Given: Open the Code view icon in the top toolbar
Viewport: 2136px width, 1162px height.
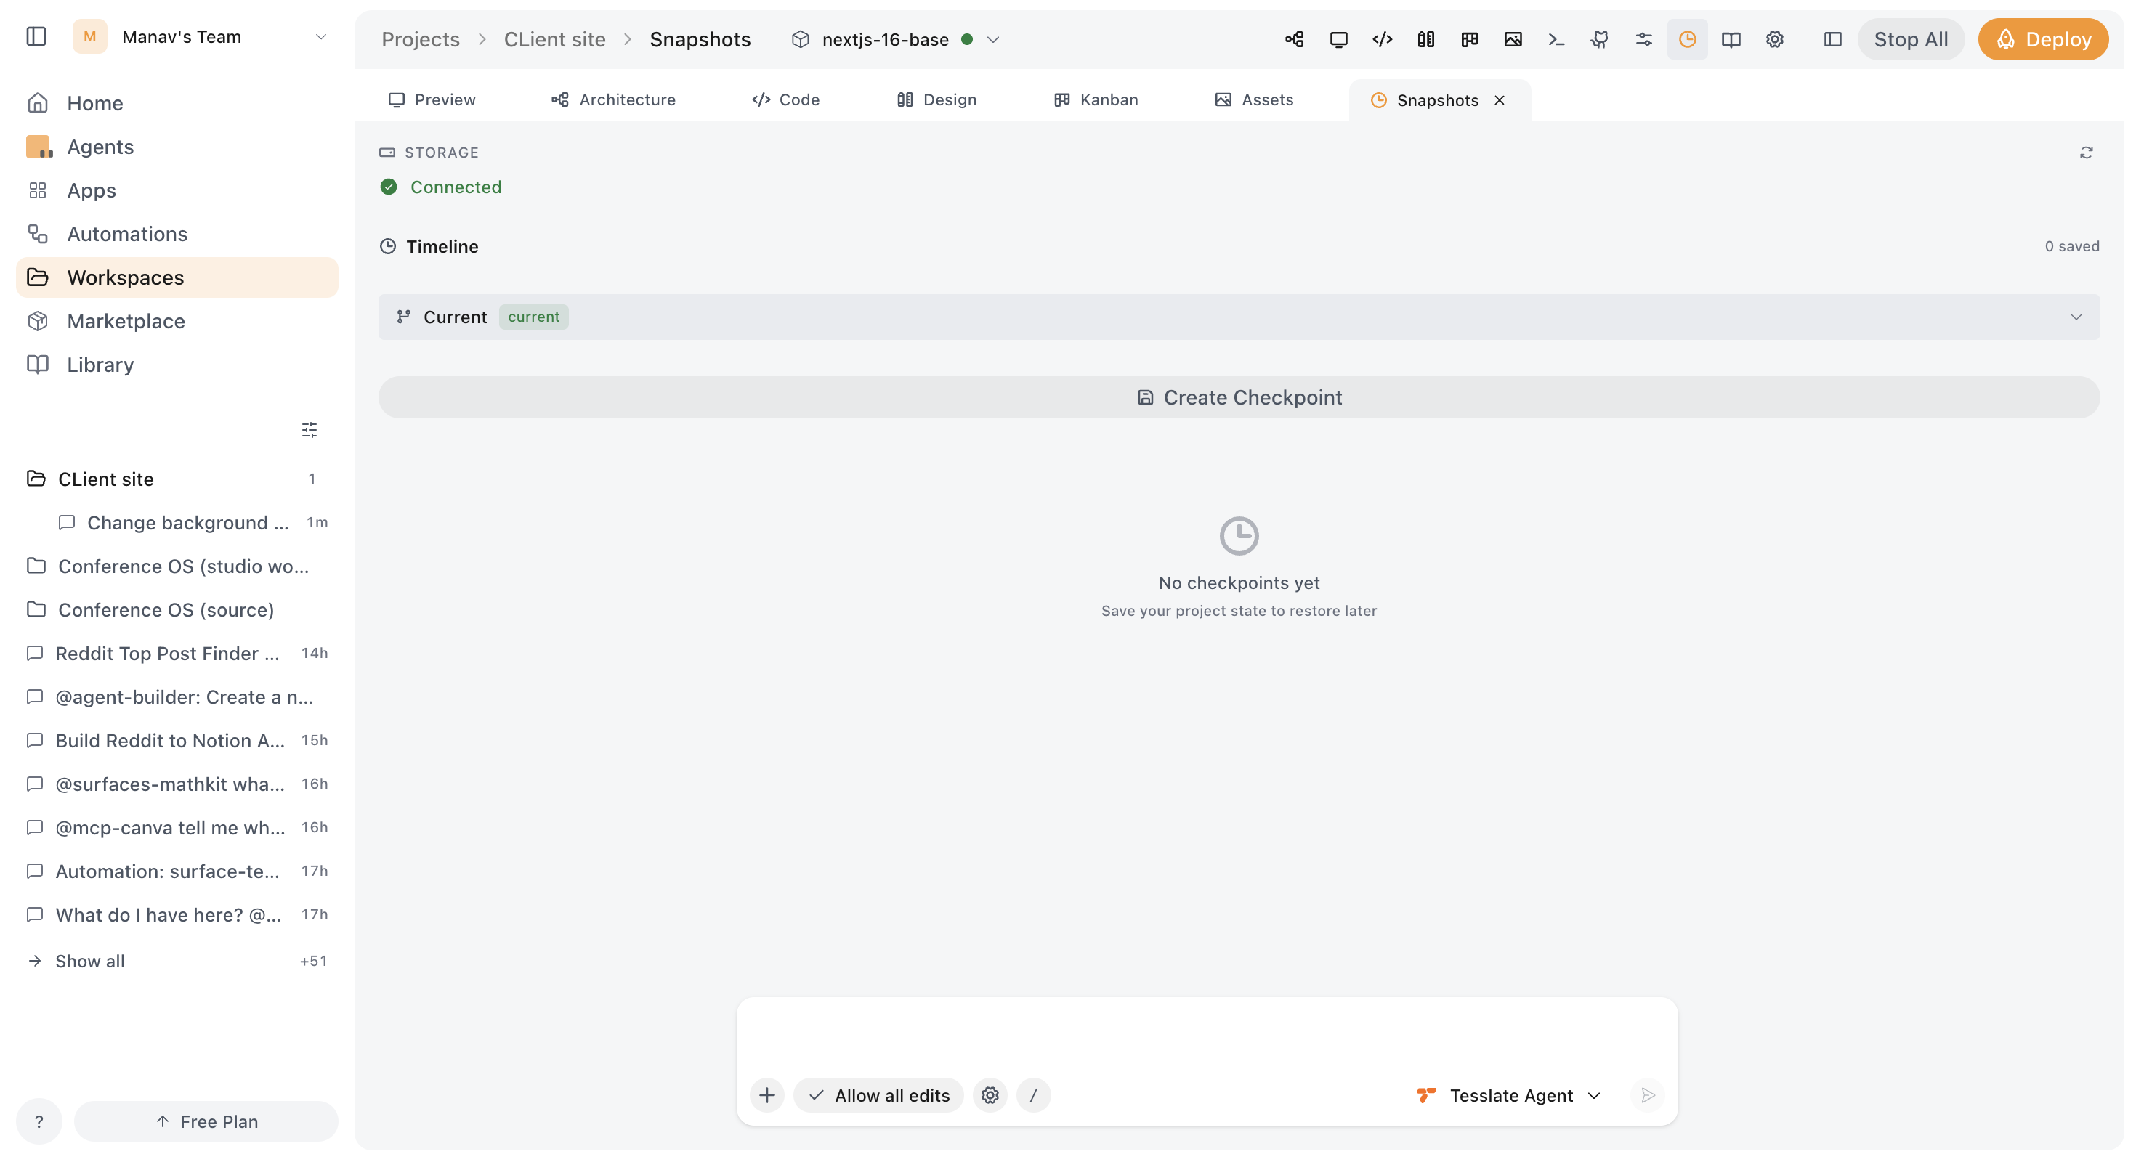Looking at the screenshot, I should pyautogui.click(x=1383, y=39).
